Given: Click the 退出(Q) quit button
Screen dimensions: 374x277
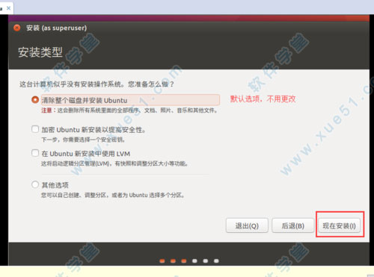Looking at the screenshot, I should click(247, 225).
